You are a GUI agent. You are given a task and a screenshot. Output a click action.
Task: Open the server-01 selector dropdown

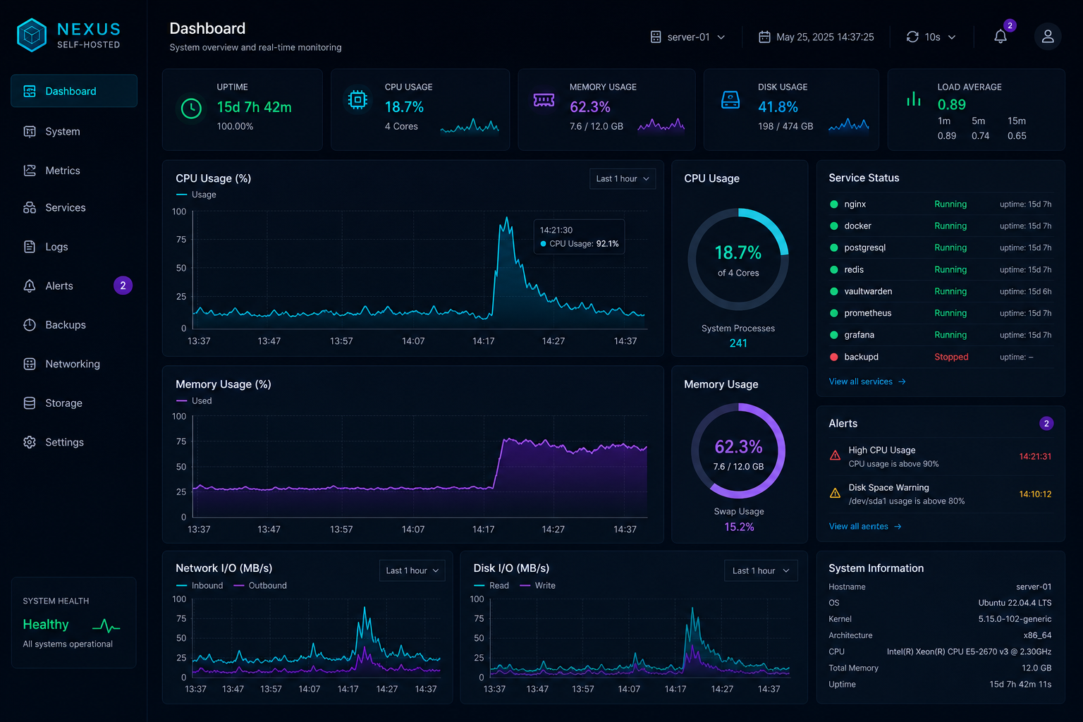click(x=688, y=37)
